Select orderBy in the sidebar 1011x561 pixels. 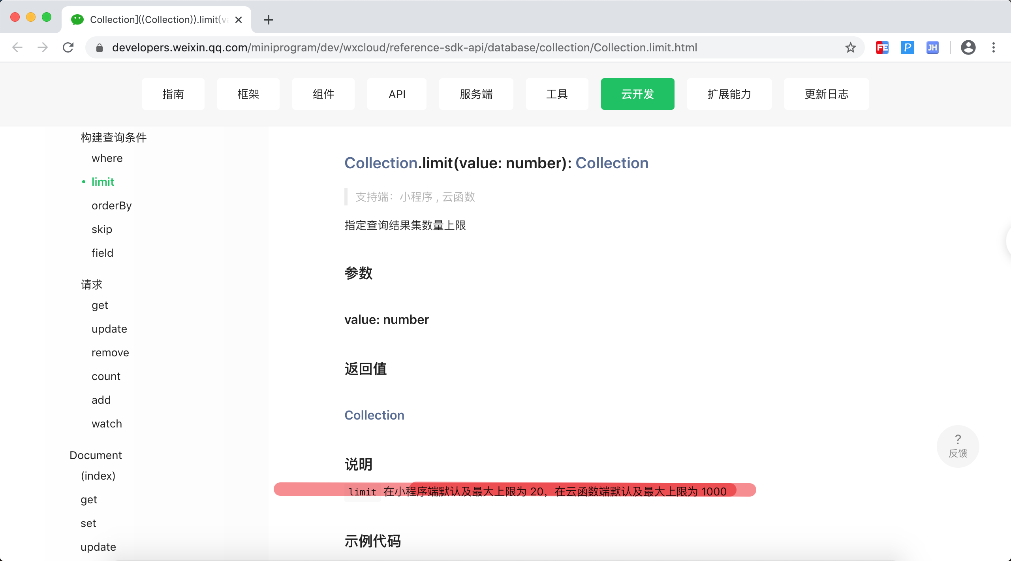111,205
